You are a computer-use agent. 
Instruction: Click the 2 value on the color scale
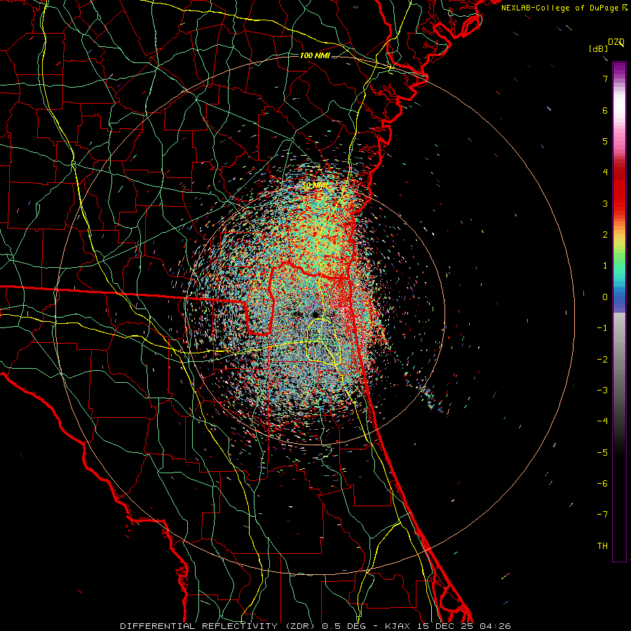tap(605, 235)
